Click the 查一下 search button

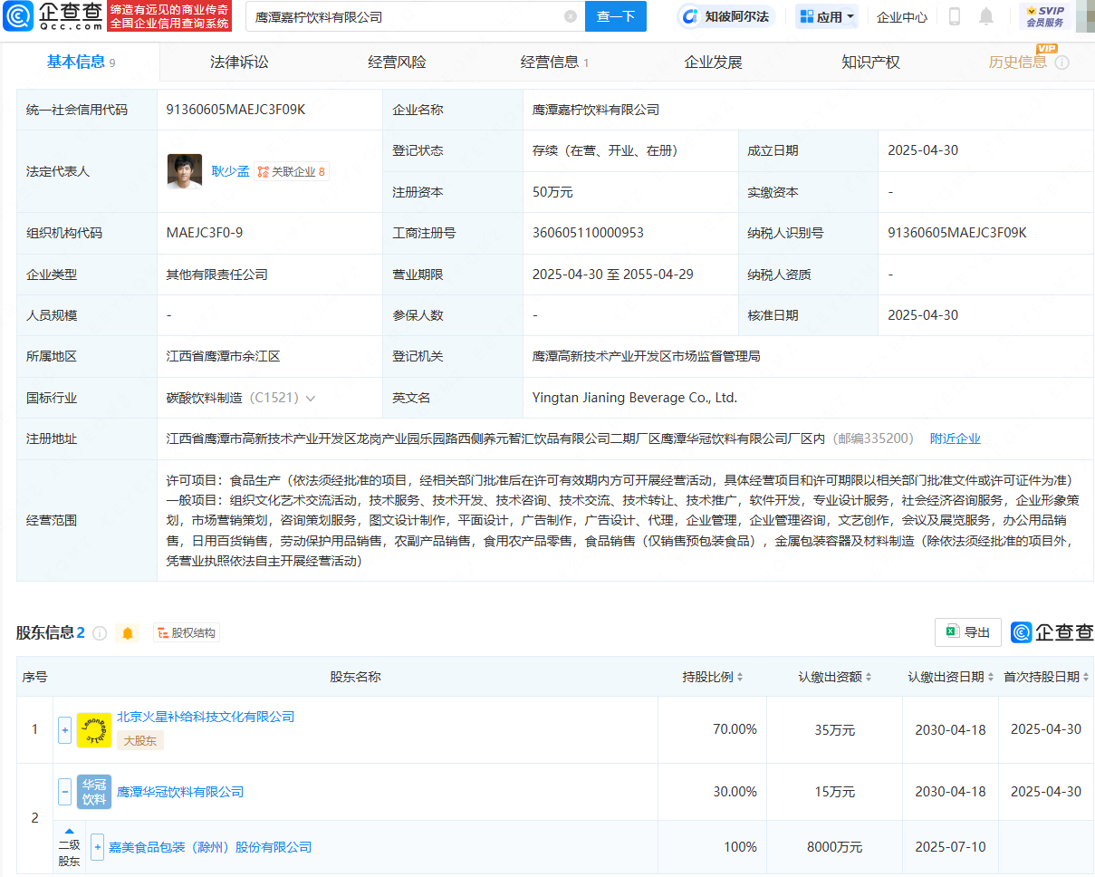click(616, 16)
